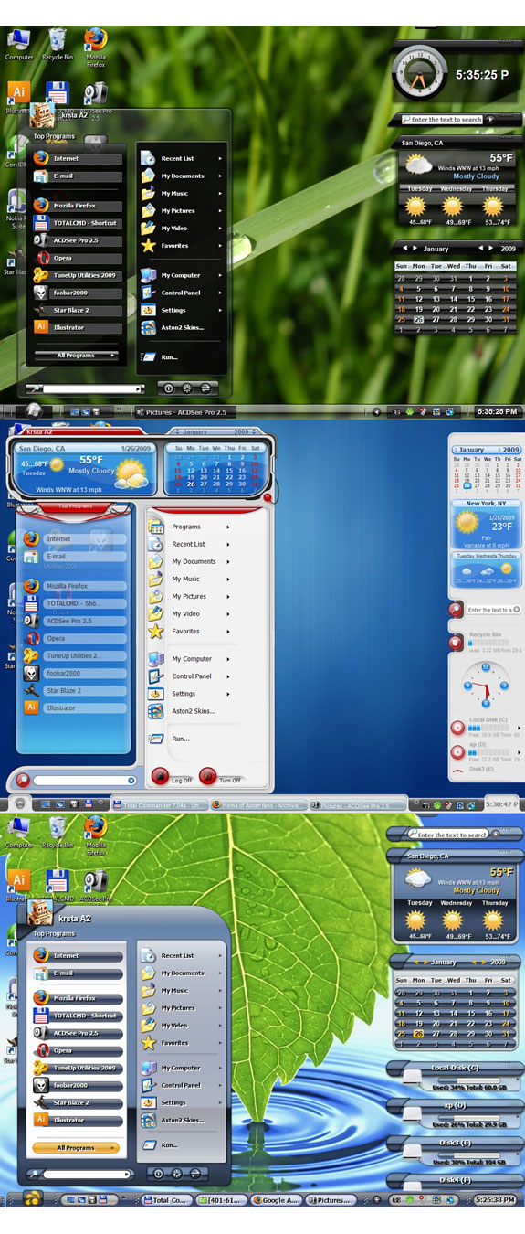Launch foobar2000 in the blue glass start menu

[76, 673]
